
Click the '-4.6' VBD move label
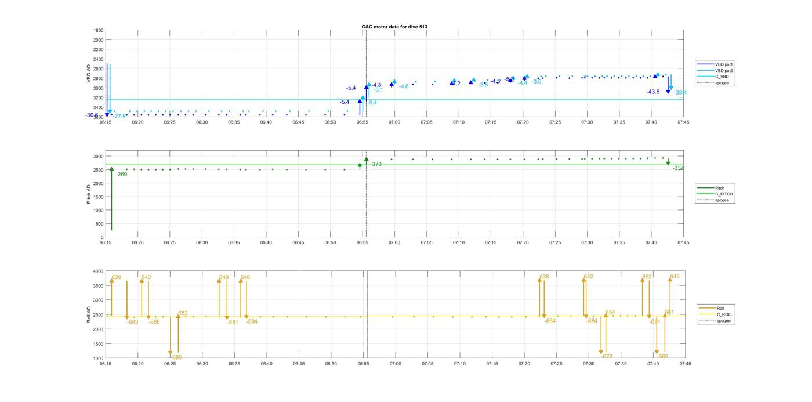[404, 86]
